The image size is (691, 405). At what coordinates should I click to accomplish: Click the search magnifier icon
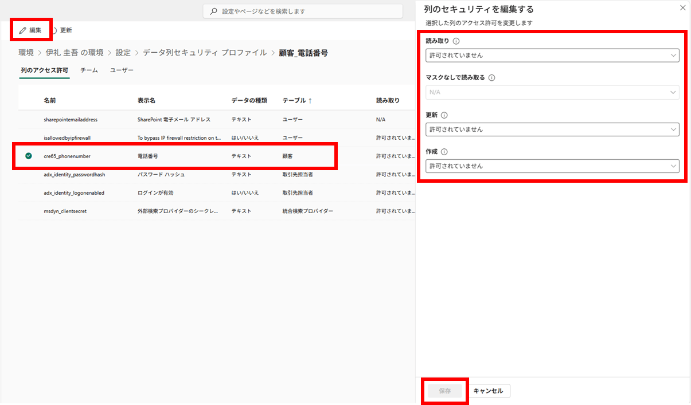(x=214, y=11)
